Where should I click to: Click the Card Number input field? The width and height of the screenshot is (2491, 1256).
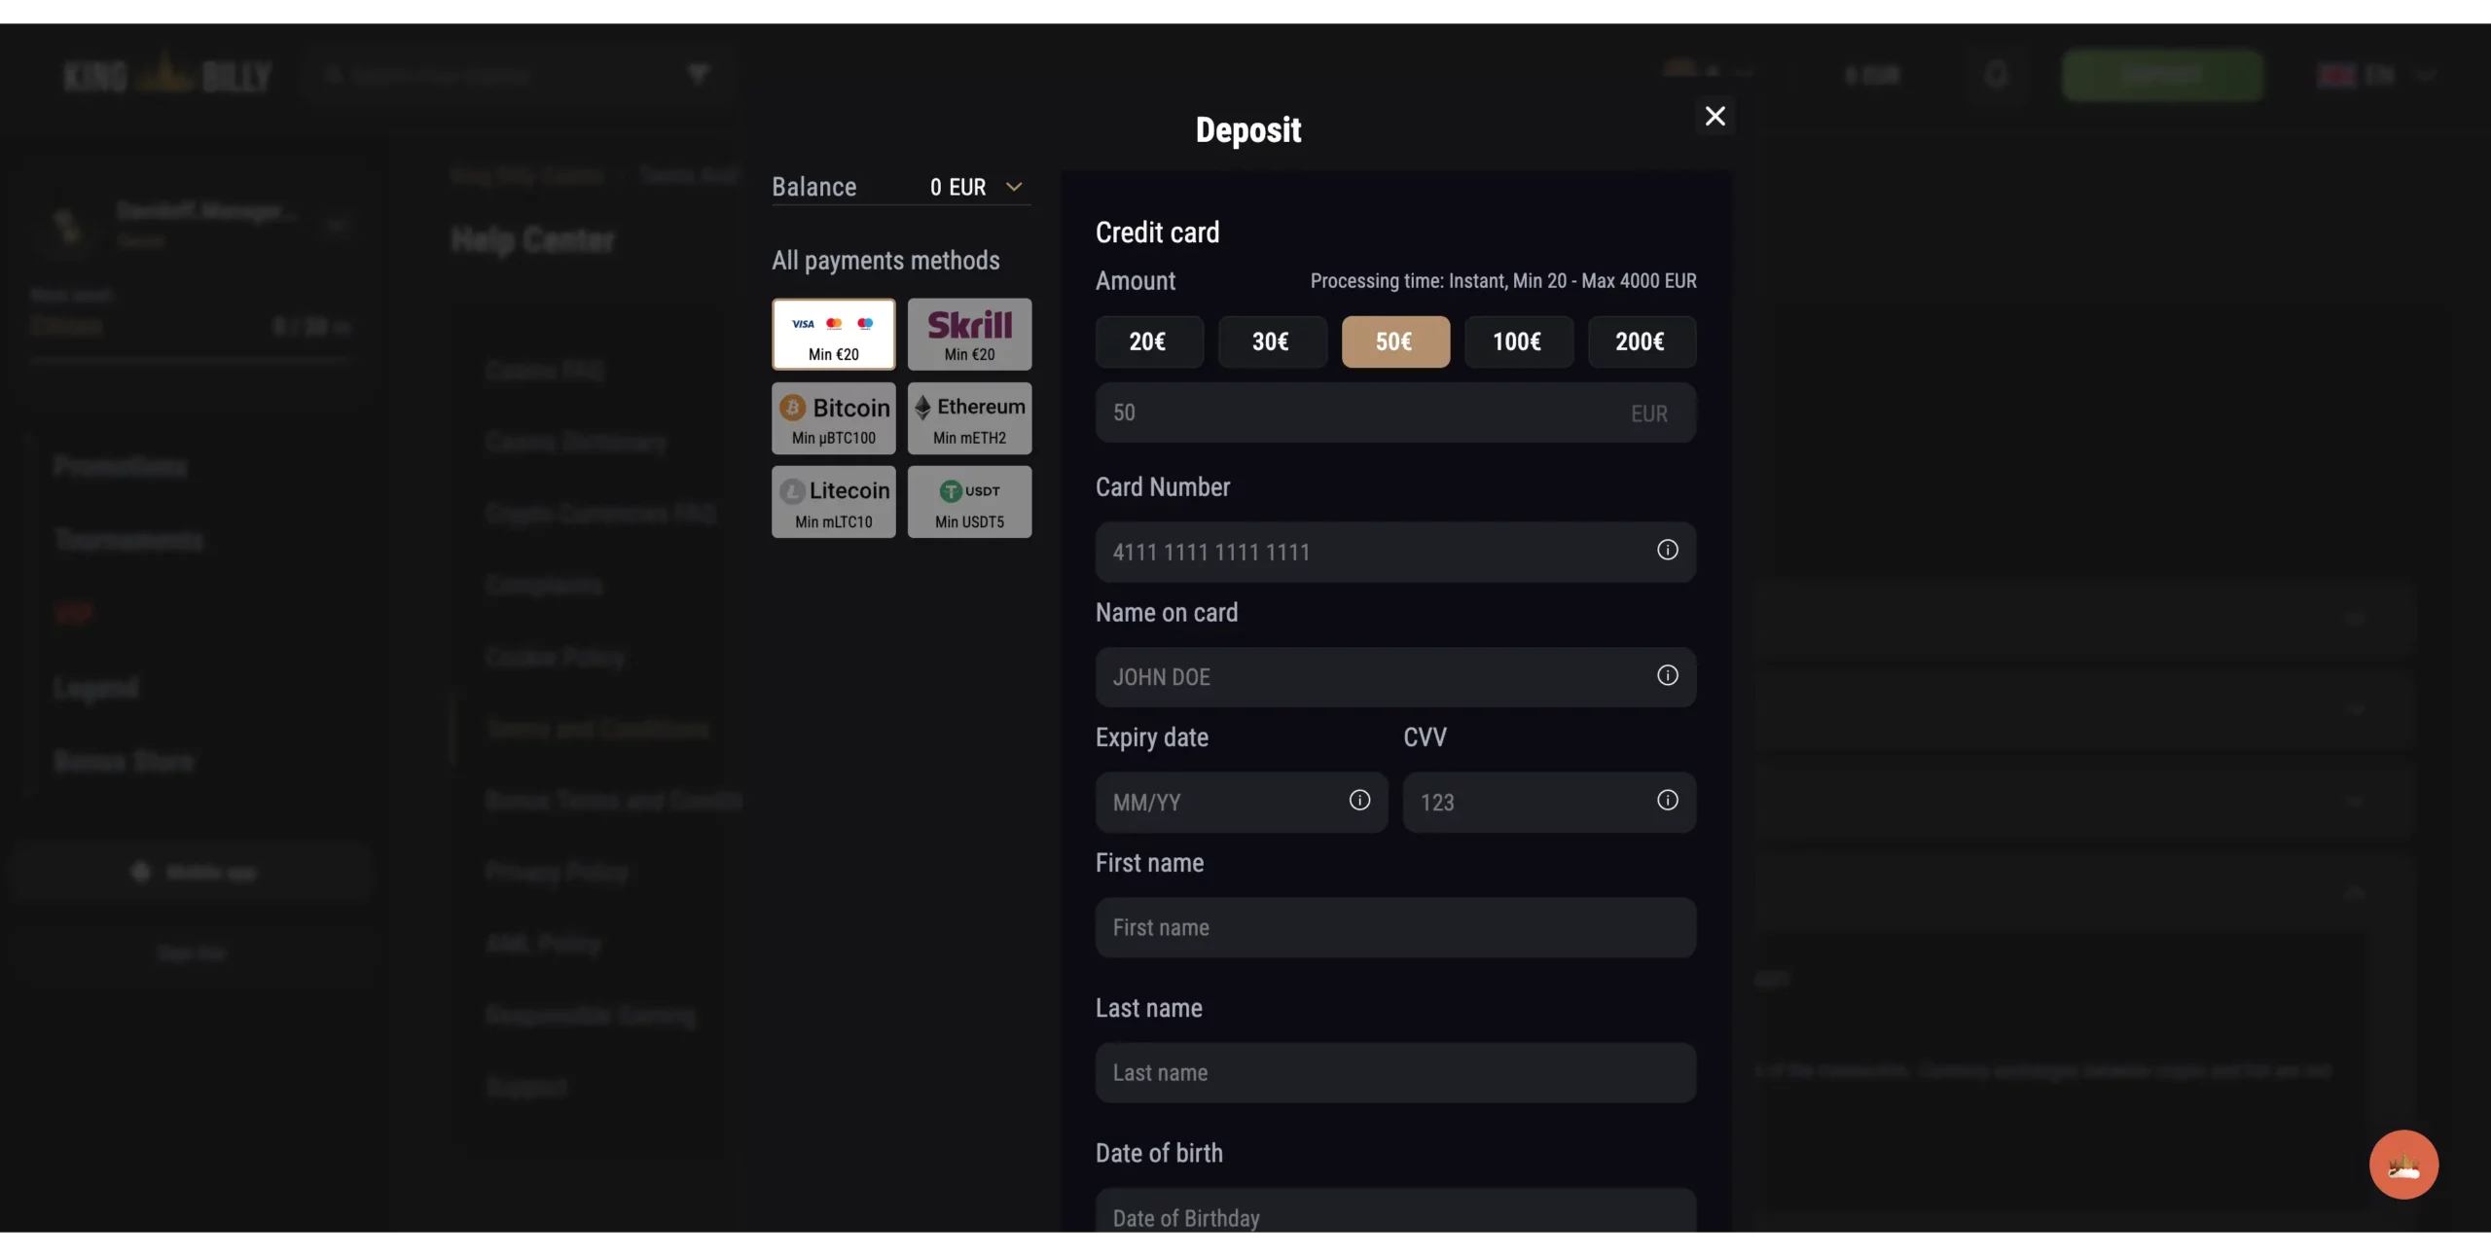[x=1372, y=553]
